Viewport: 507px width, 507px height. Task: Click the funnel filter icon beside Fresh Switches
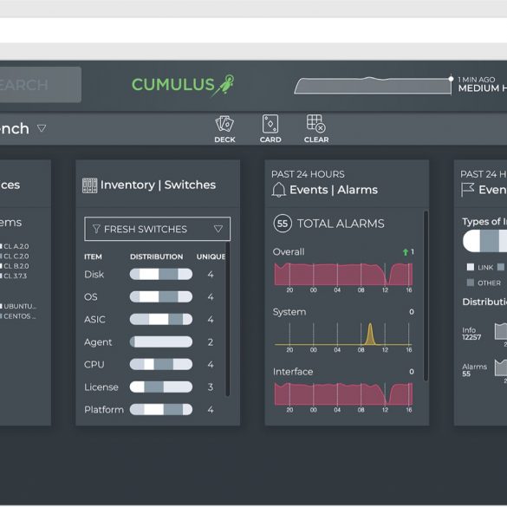pyautogui.click(x=96, y=229)
